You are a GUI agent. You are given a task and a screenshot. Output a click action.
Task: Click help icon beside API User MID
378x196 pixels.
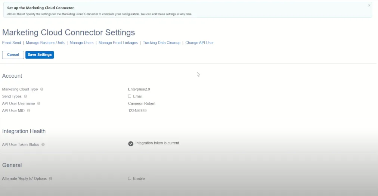(x=28, y=111)
